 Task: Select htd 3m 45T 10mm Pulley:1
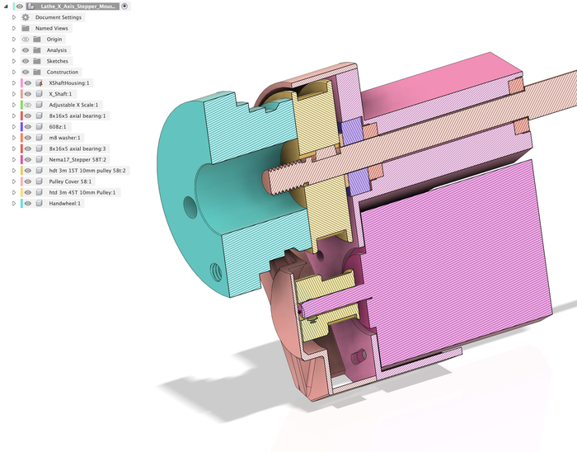click(82, 192)
